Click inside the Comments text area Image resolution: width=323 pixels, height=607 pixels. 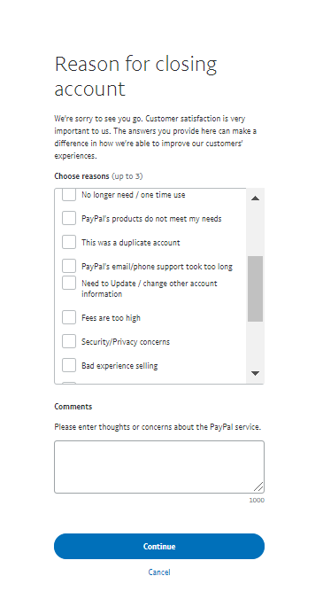[159, 467]
